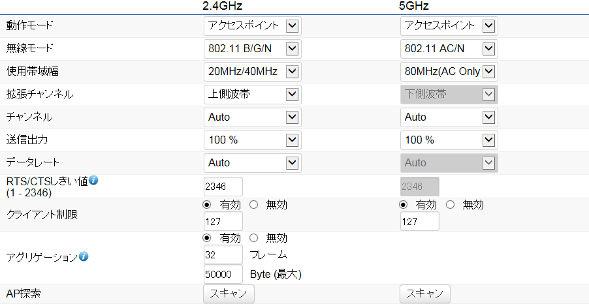The image size is (589, 304).
Task: Select 無効 radio for 2.4GHz クライアント制限
Action: tap(254, 205)
